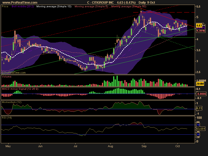Click the 1,000M volume axis label

[201, 81]
